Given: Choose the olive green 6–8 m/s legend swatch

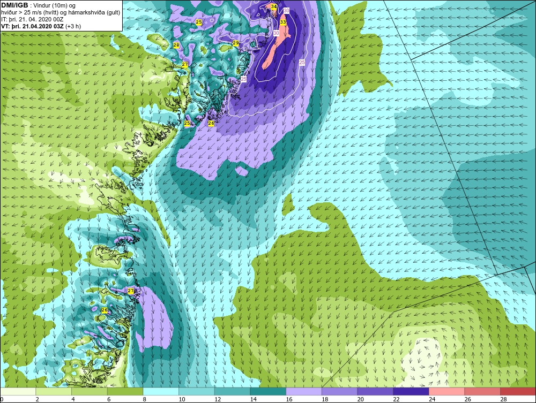Looking at the screenshot, I should pyautogui.click(x=125, y=391).
